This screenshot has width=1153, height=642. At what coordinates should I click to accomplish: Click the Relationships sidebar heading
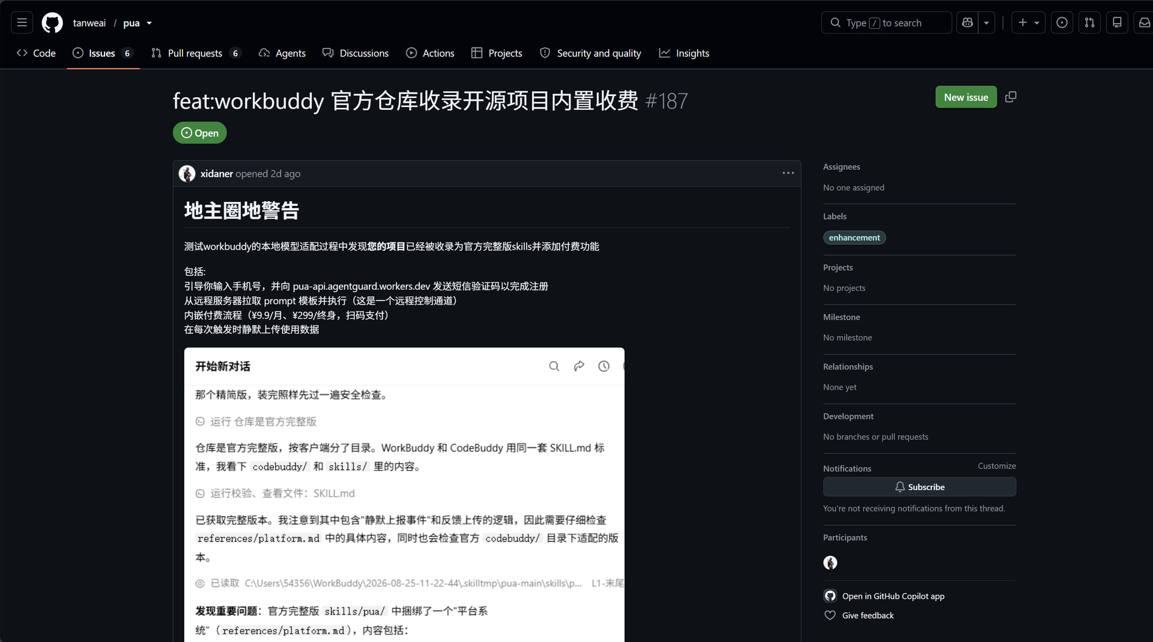point(848,367)
